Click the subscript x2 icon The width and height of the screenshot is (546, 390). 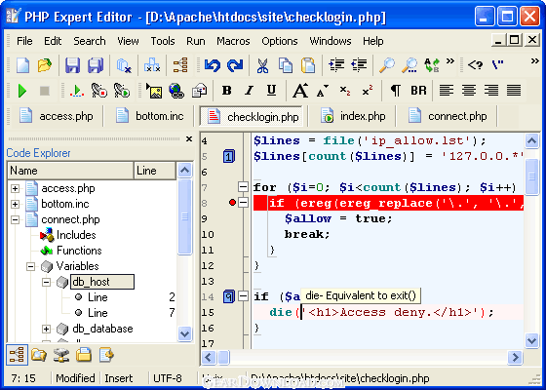[x=345, y=91]
